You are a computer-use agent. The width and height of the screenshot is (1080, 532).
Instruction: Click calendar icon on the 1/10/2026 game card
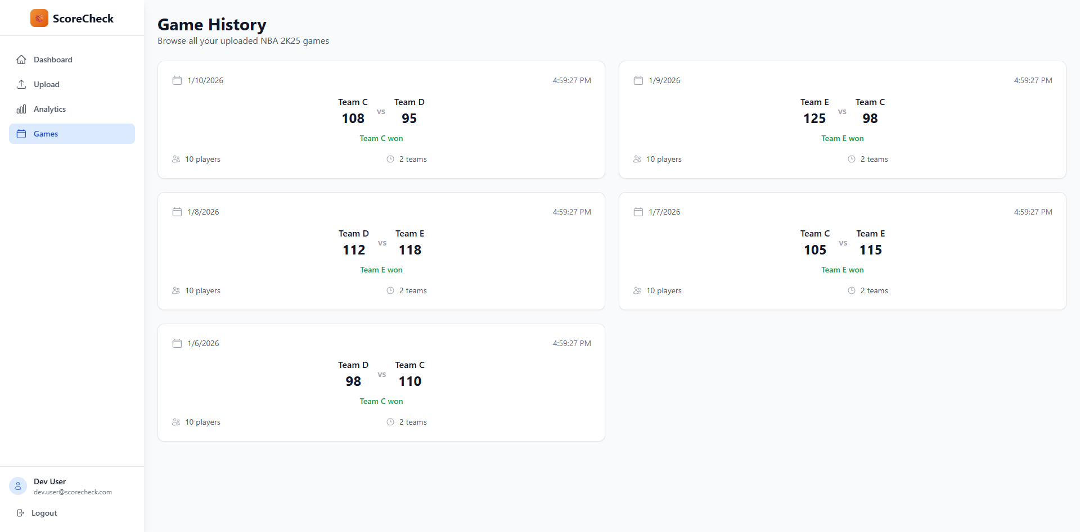pyautogui.click(x=177, y=80)
